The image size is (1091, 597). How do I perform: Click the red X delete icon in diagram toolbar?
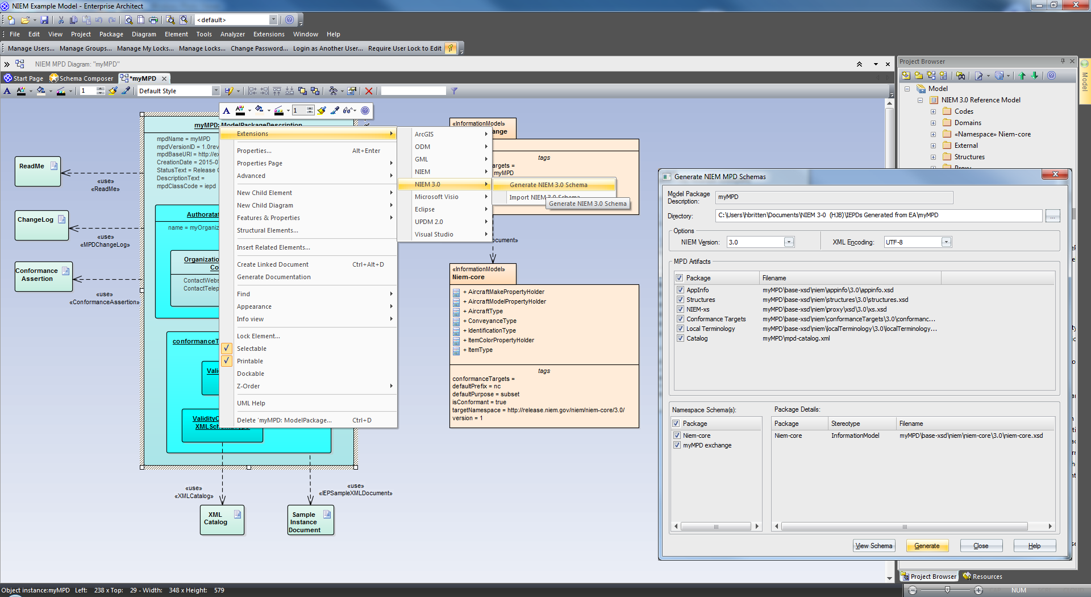point(369,91)
